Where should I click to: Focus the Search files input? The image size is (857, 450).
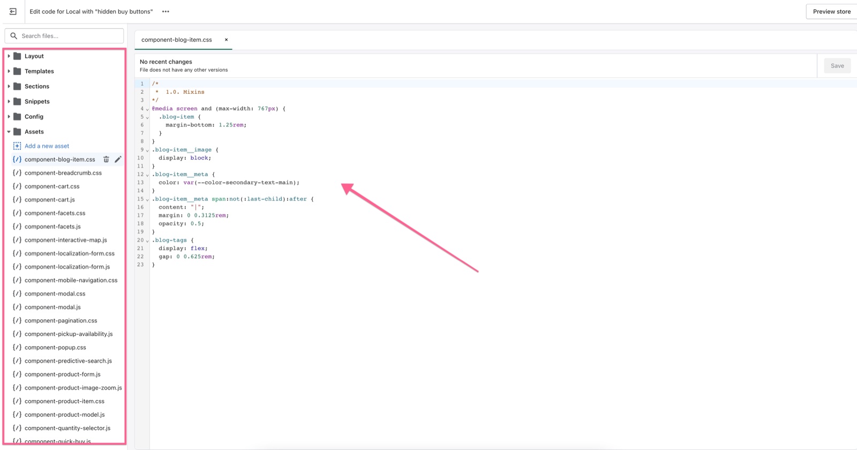point(64,36)
